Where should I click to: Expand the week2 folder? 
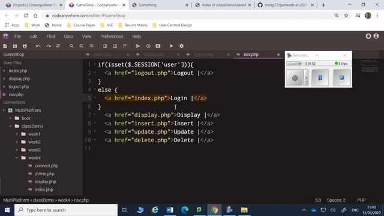point(17,142)
